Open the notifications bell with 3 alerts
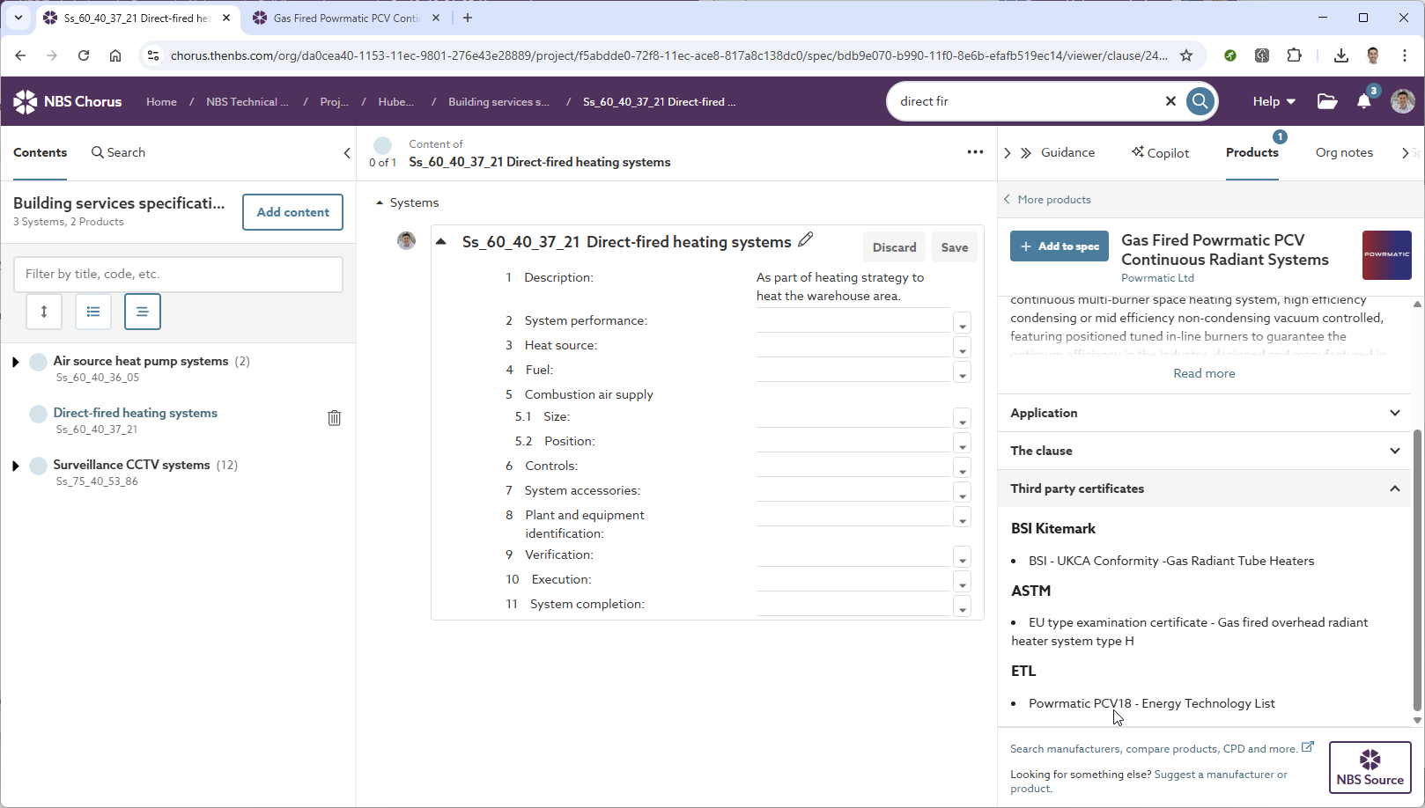This screenshot has width=1425, height=808. (1363, 101)
